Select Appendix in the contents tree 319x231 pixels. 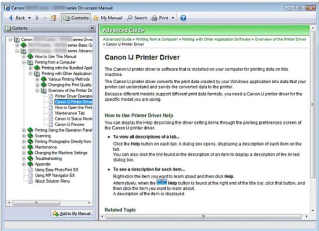[x=43, y=164]
